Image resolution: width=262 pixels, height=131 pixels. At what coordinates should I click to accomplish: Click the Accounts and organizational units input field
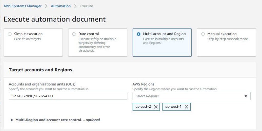coord(68,96)
